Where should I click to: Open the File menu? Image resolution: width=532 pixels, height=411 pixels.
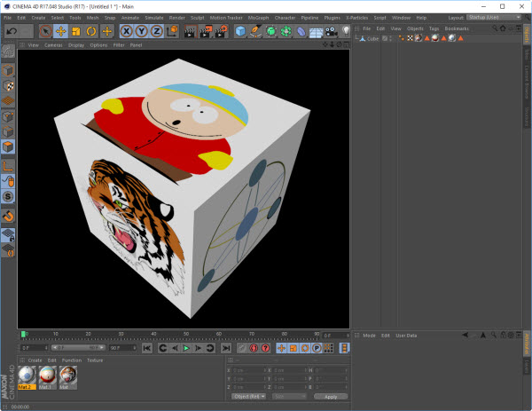pyautogui.click(x=7, y=18)
